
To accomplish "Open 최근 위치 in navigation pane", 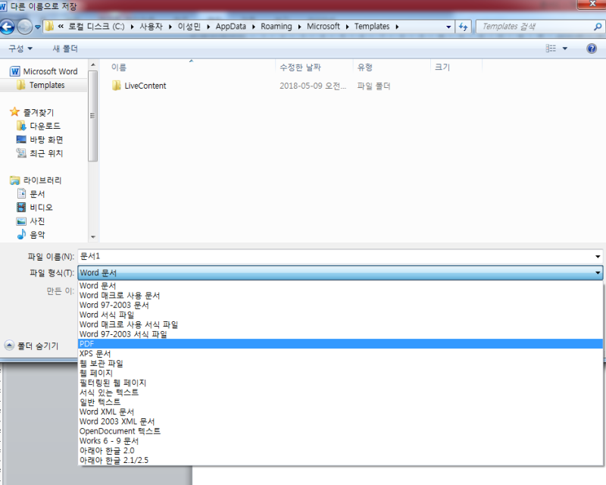I will coord(39,153).
